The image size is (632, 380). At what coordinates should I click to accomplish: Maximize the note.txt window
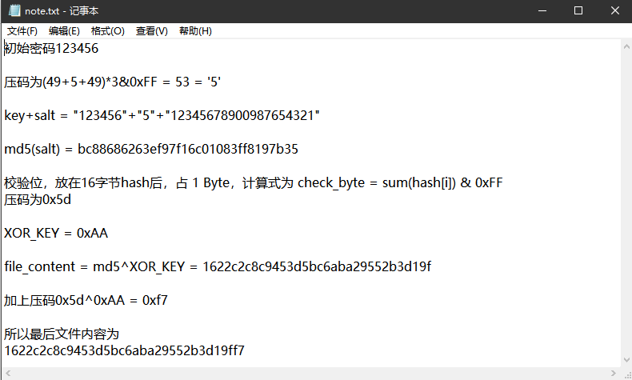578,10
